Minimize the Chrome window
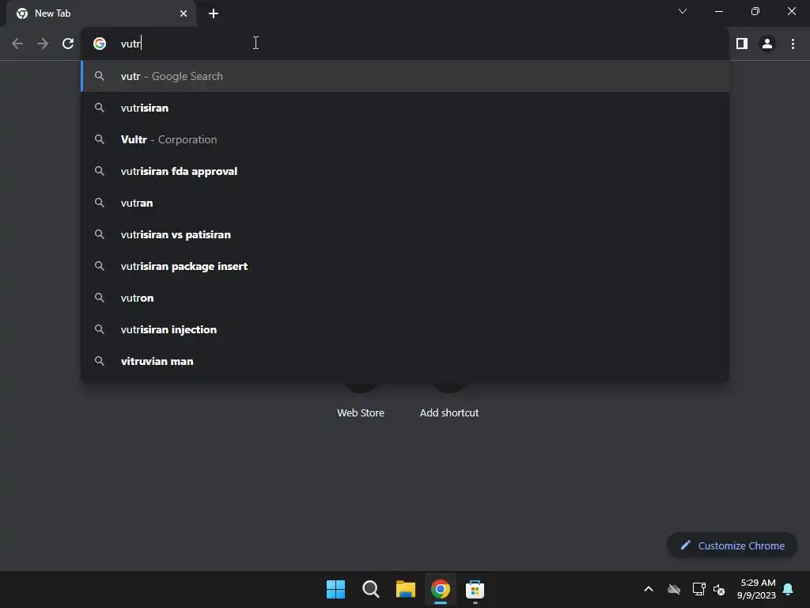Screen dimensions: 810x608 (718, 11)
